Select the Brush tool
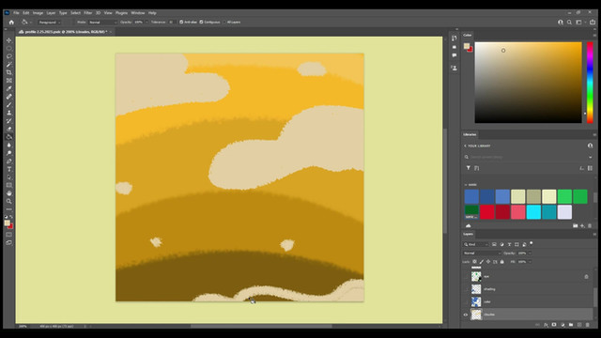 click(8, 104)
